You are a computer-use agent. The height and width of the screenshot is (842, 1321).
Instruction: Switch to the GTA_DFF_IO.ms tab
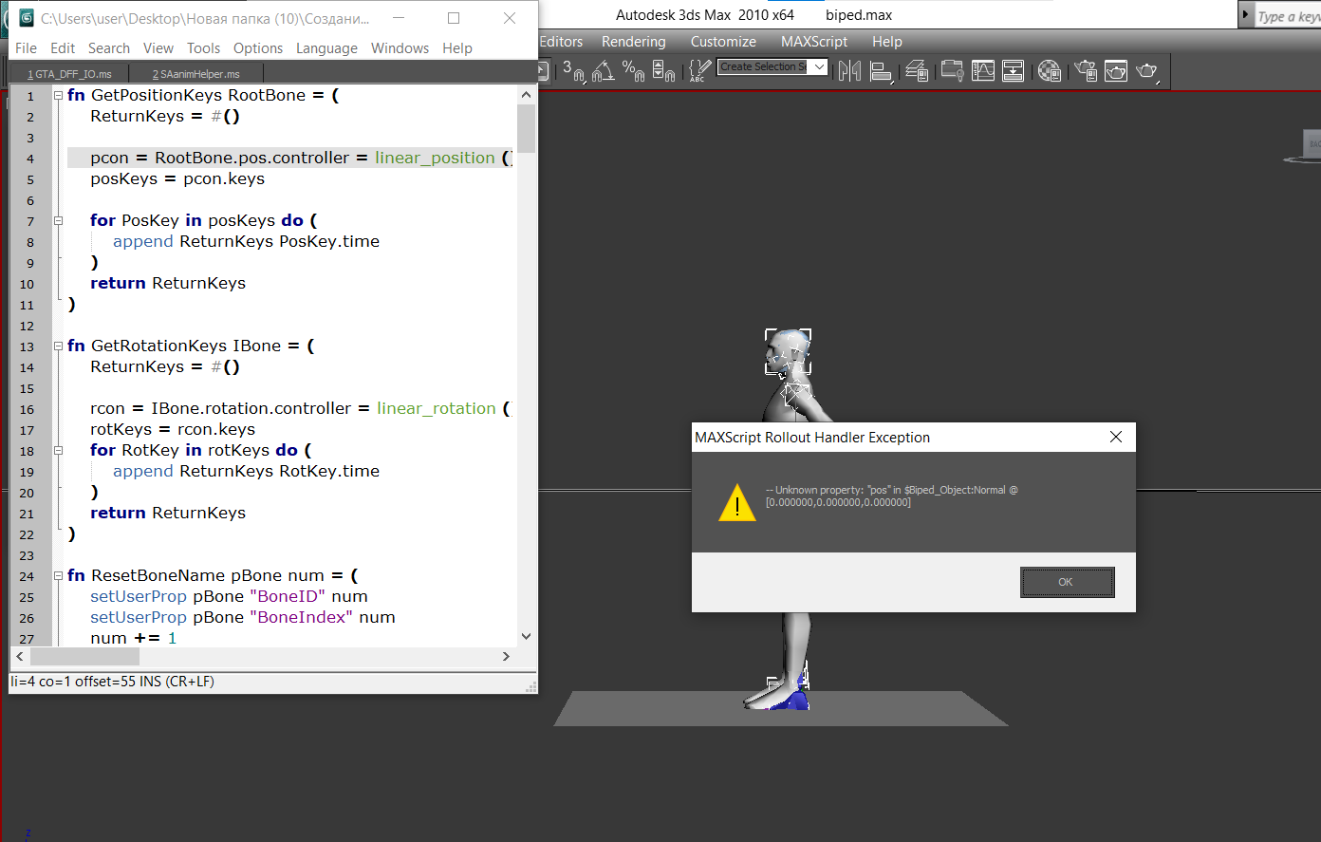pyautogui.click(x=69, y=74)
